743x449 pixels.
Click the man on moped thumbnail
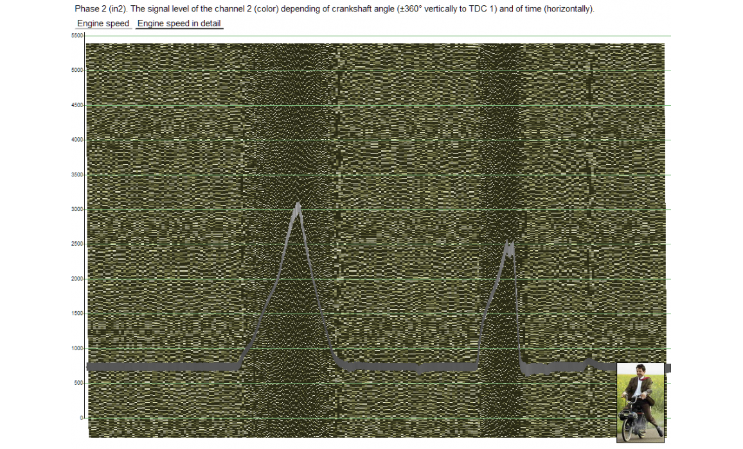pyautogui.click(x=640, y=402)
